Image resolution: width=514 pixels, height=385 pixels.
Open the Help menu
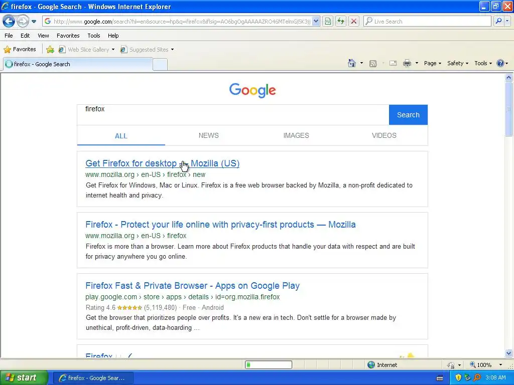coord(113,36)
